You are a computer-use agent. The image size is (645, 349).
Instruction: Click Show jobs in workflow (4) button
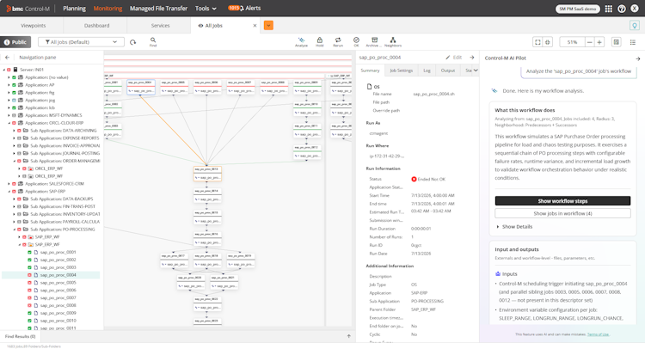tap(562, 213)
